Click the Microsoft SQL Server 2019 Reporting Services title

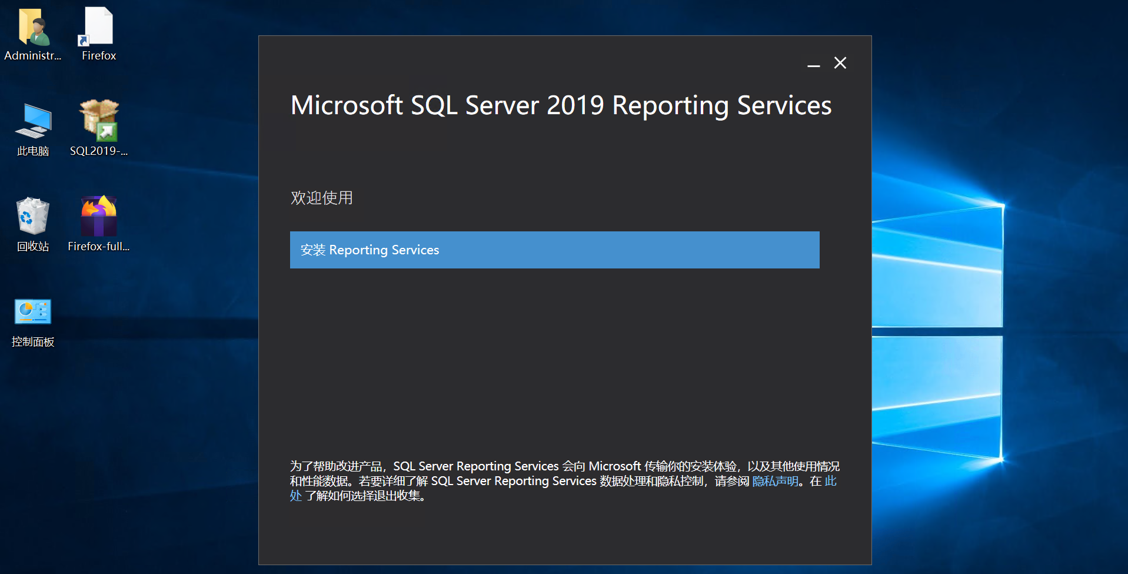click(x=561, y=106)
